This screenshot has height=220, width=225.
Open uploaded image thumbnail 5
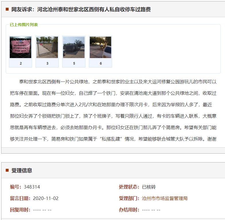(x=74, y=47)
